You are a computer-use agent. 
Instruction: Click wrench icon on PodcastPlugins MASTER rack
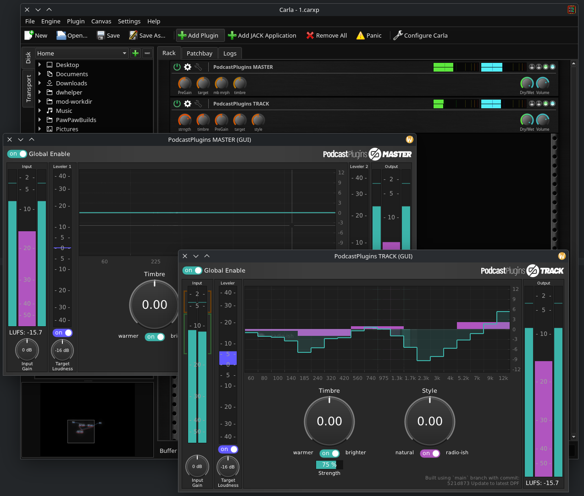[198, 67]
